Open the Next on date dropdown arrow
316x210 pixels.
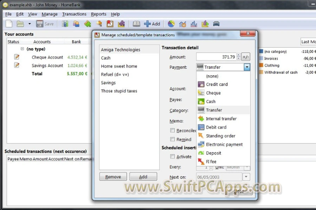point(246,177)
